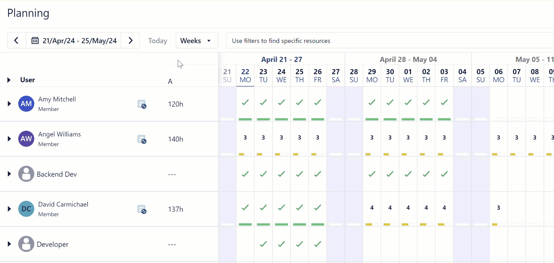Click the Backend Dev default avatar icon
The height and width of the screenshot is (263, 554).
[x=26, y=174]
